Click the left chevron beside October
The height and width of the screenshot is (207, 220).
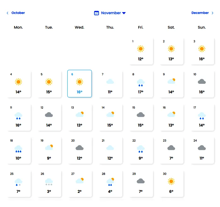click(x=8, y=13)
